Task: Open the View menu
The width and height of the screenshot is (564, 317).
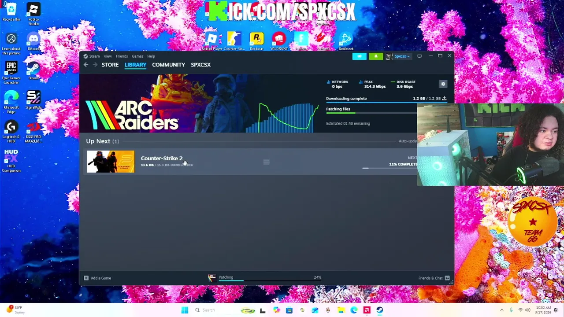Action: (108, 56)
